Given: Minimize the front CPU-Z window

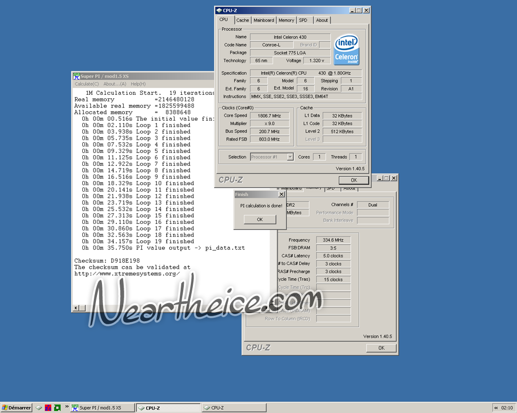Looking at the screenshot, I should [x=352, y=11].
